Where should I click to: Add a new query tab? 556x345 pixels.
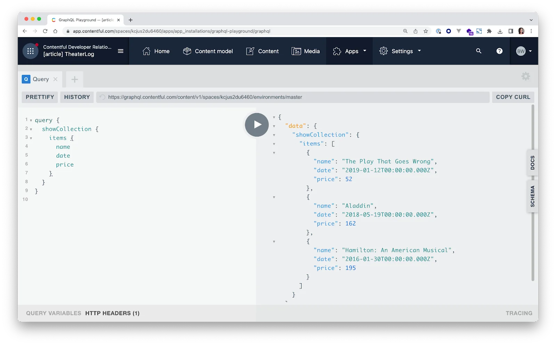74,79
